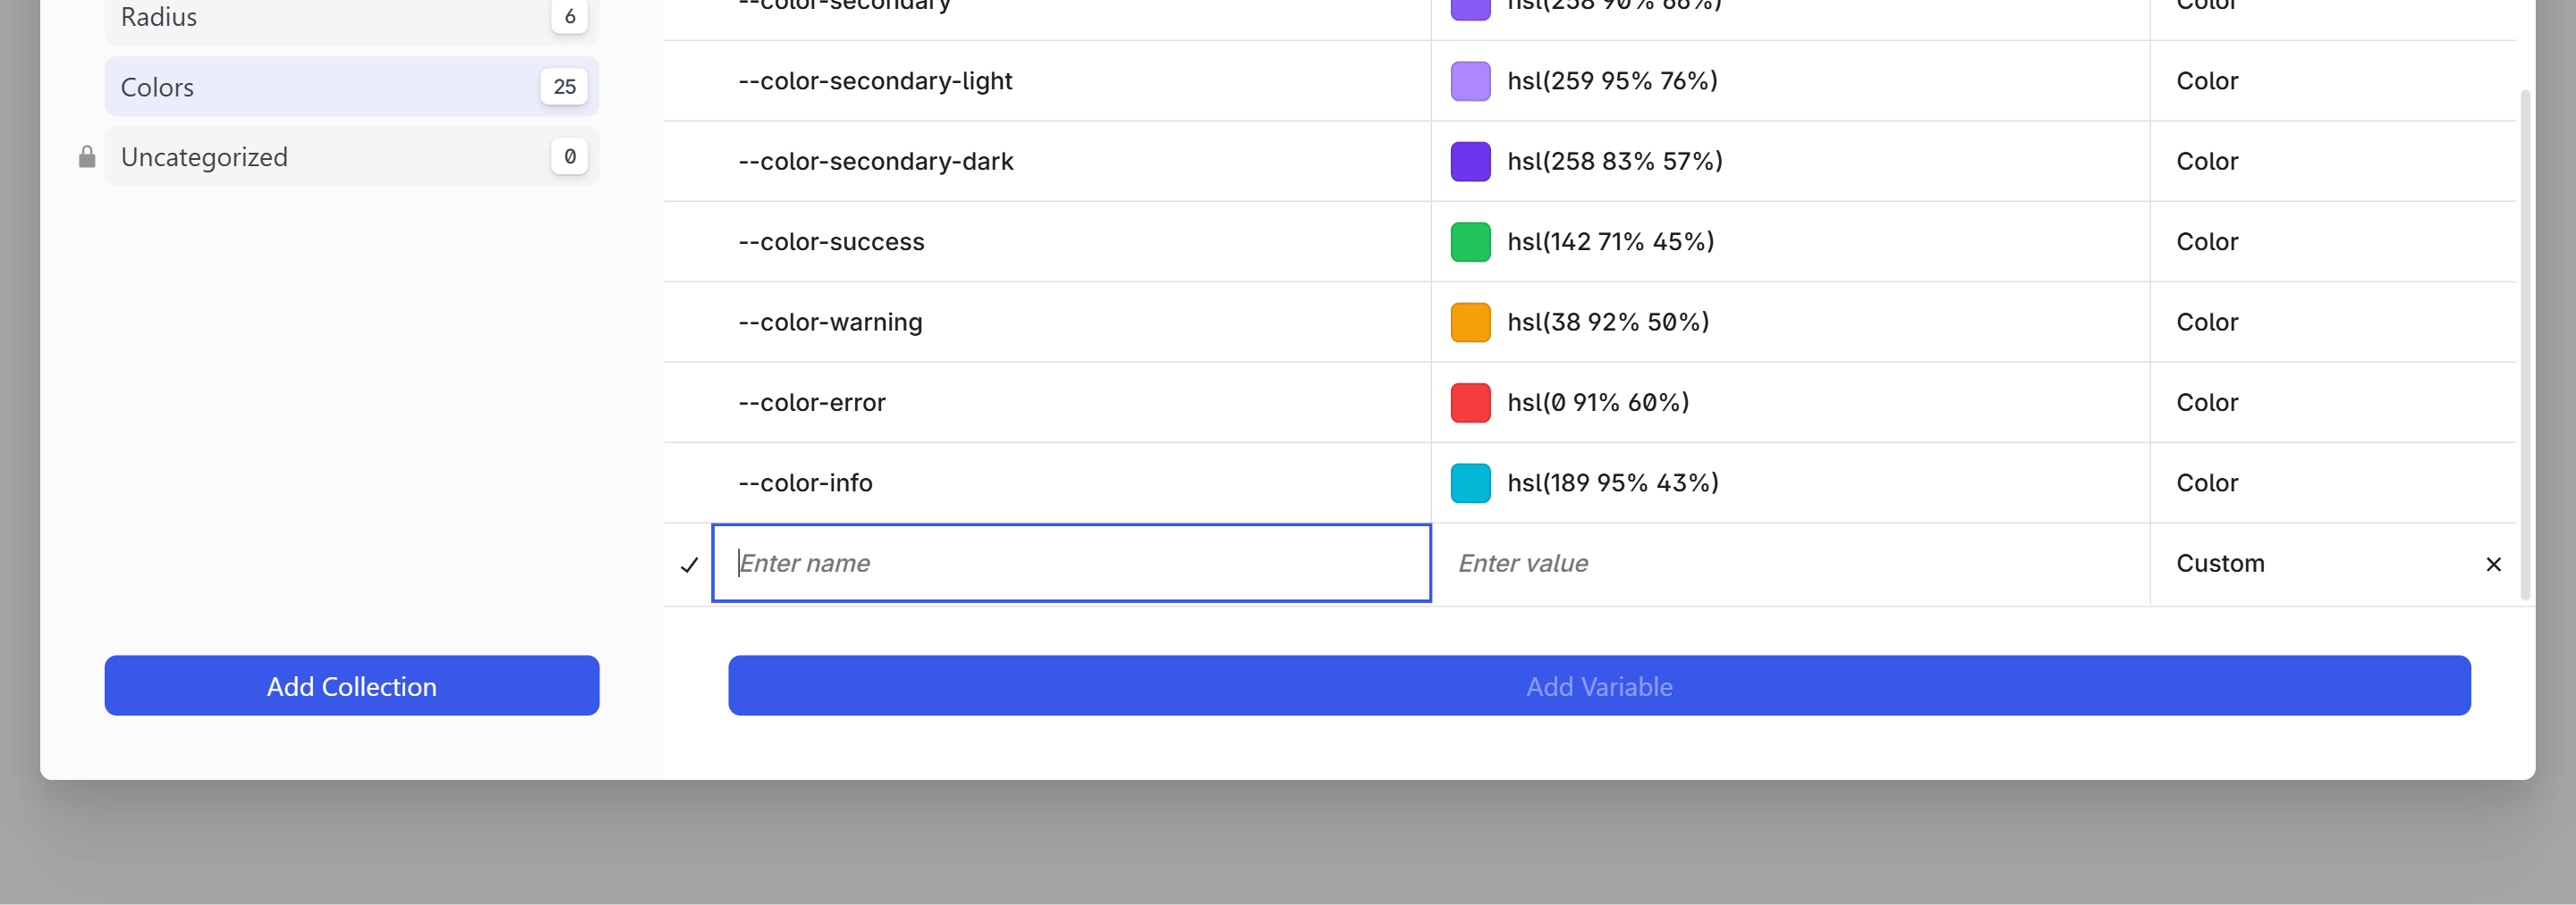The image size is (2576, 905).
Task: Select the Colors collection tab
Action: (350, 87)
